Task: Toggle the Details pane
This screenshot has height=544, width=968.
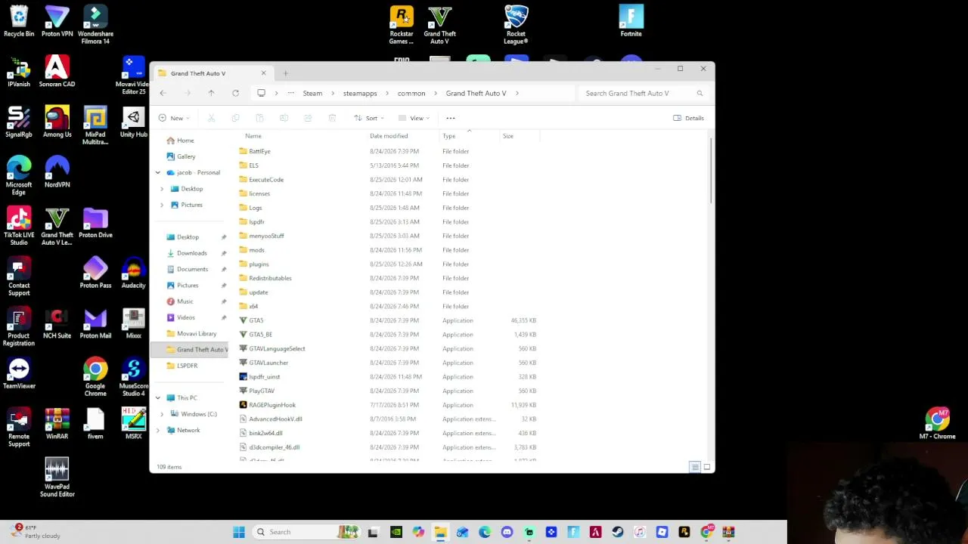Action: 689,118
